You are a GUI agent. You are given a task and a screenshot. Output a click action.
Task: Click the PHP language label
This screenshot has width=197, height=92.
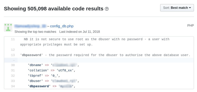click(191, 26)
